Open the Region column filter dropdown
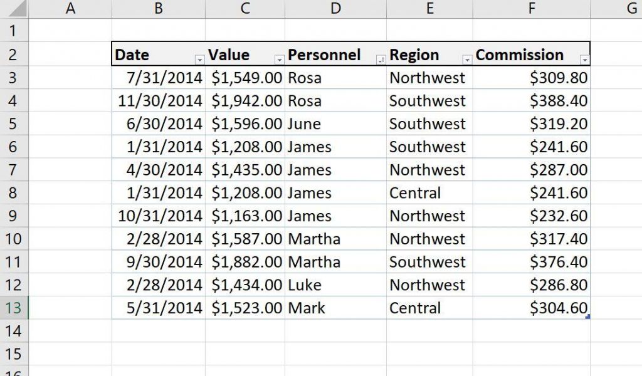 tap(466, 60)
